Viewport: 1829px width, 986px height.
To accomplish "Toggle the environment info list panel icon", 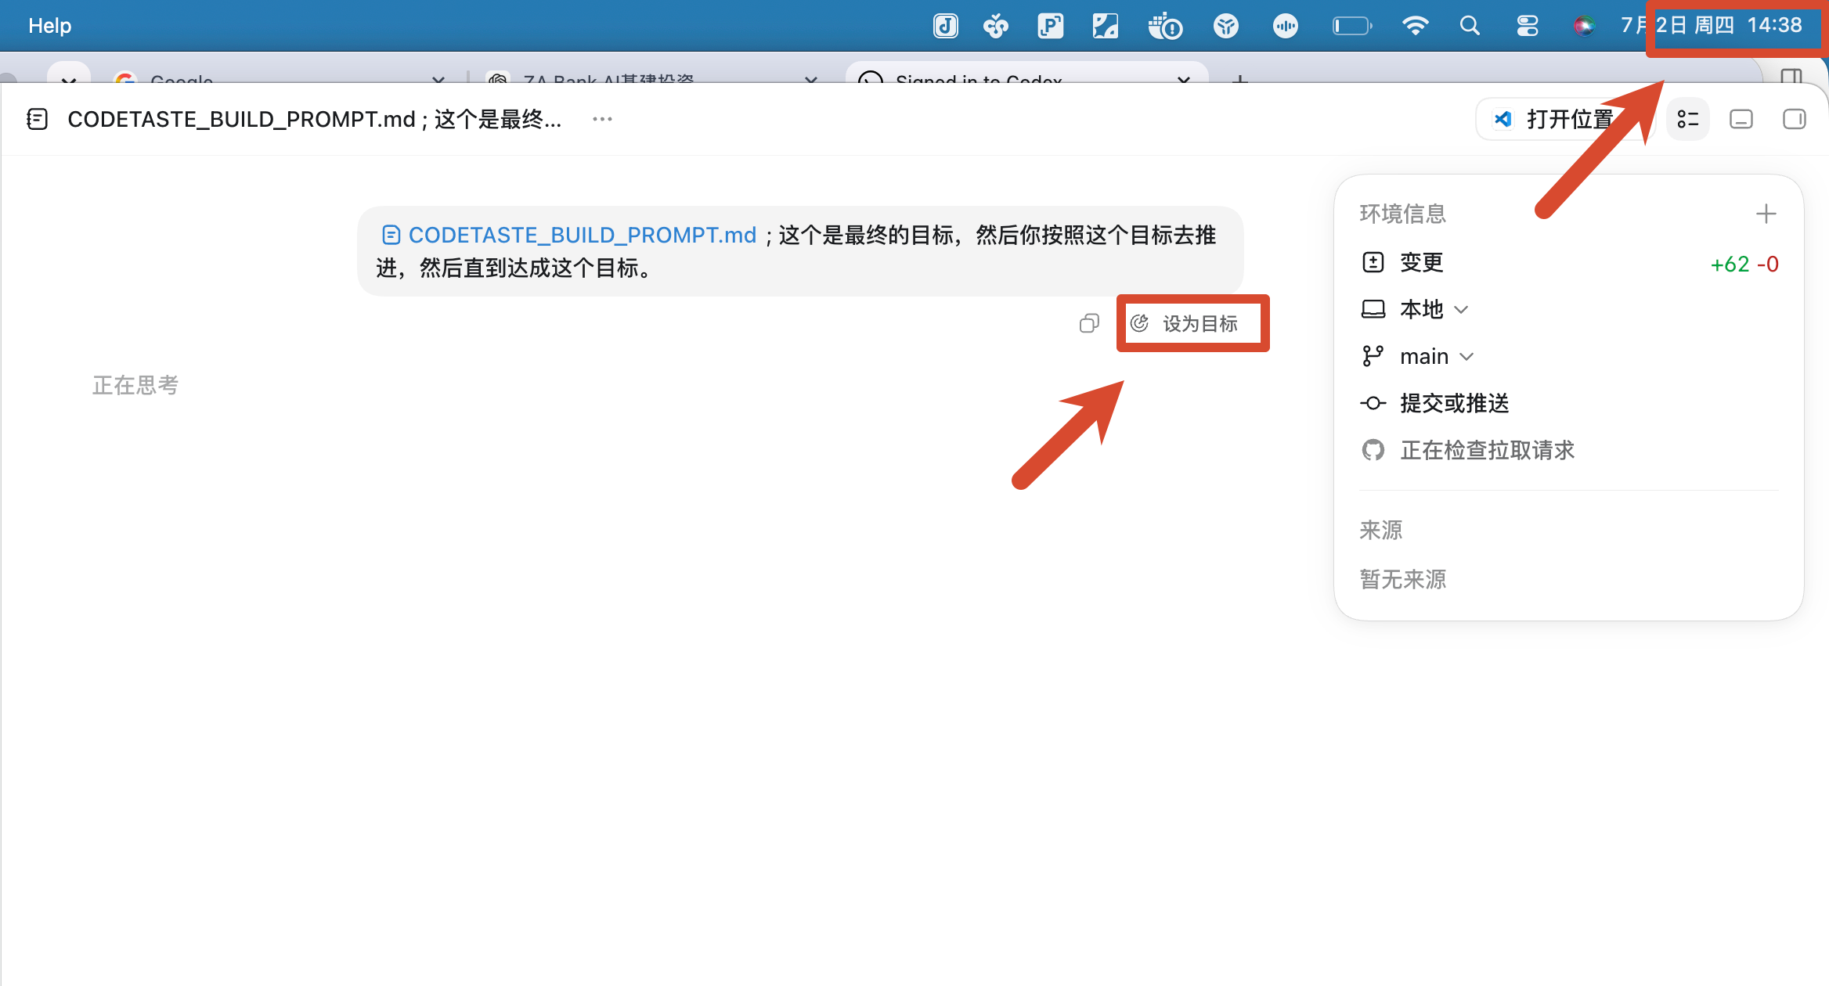I will (1688, 119).
